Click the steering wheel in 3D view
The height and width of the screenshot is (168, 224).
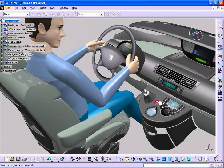pos(114,53)
